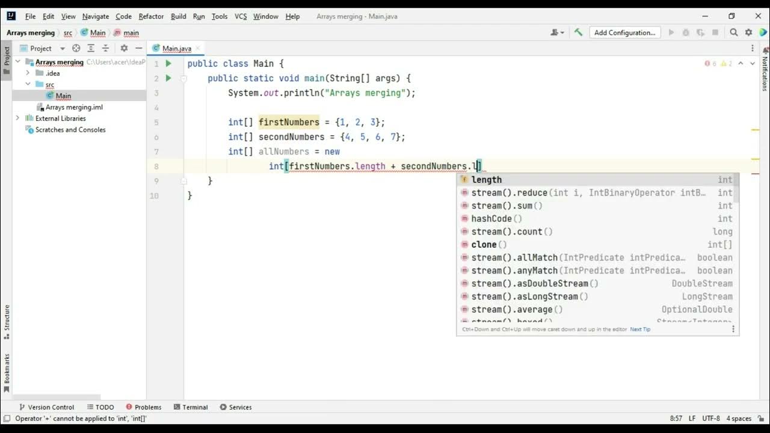Fold the main method on line 2
The height and width of the screenshot is (433, 770).
[x=184, y=78]
